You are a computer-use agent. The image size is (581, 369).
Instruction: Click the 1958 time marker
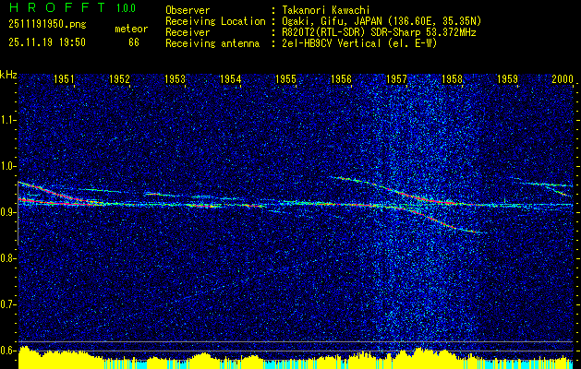453,78
